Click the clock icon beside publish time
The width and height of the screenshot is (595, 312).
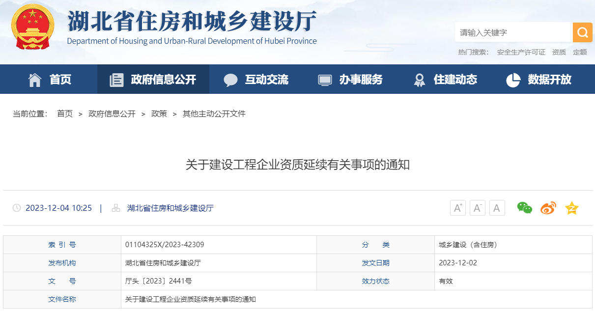17,208
